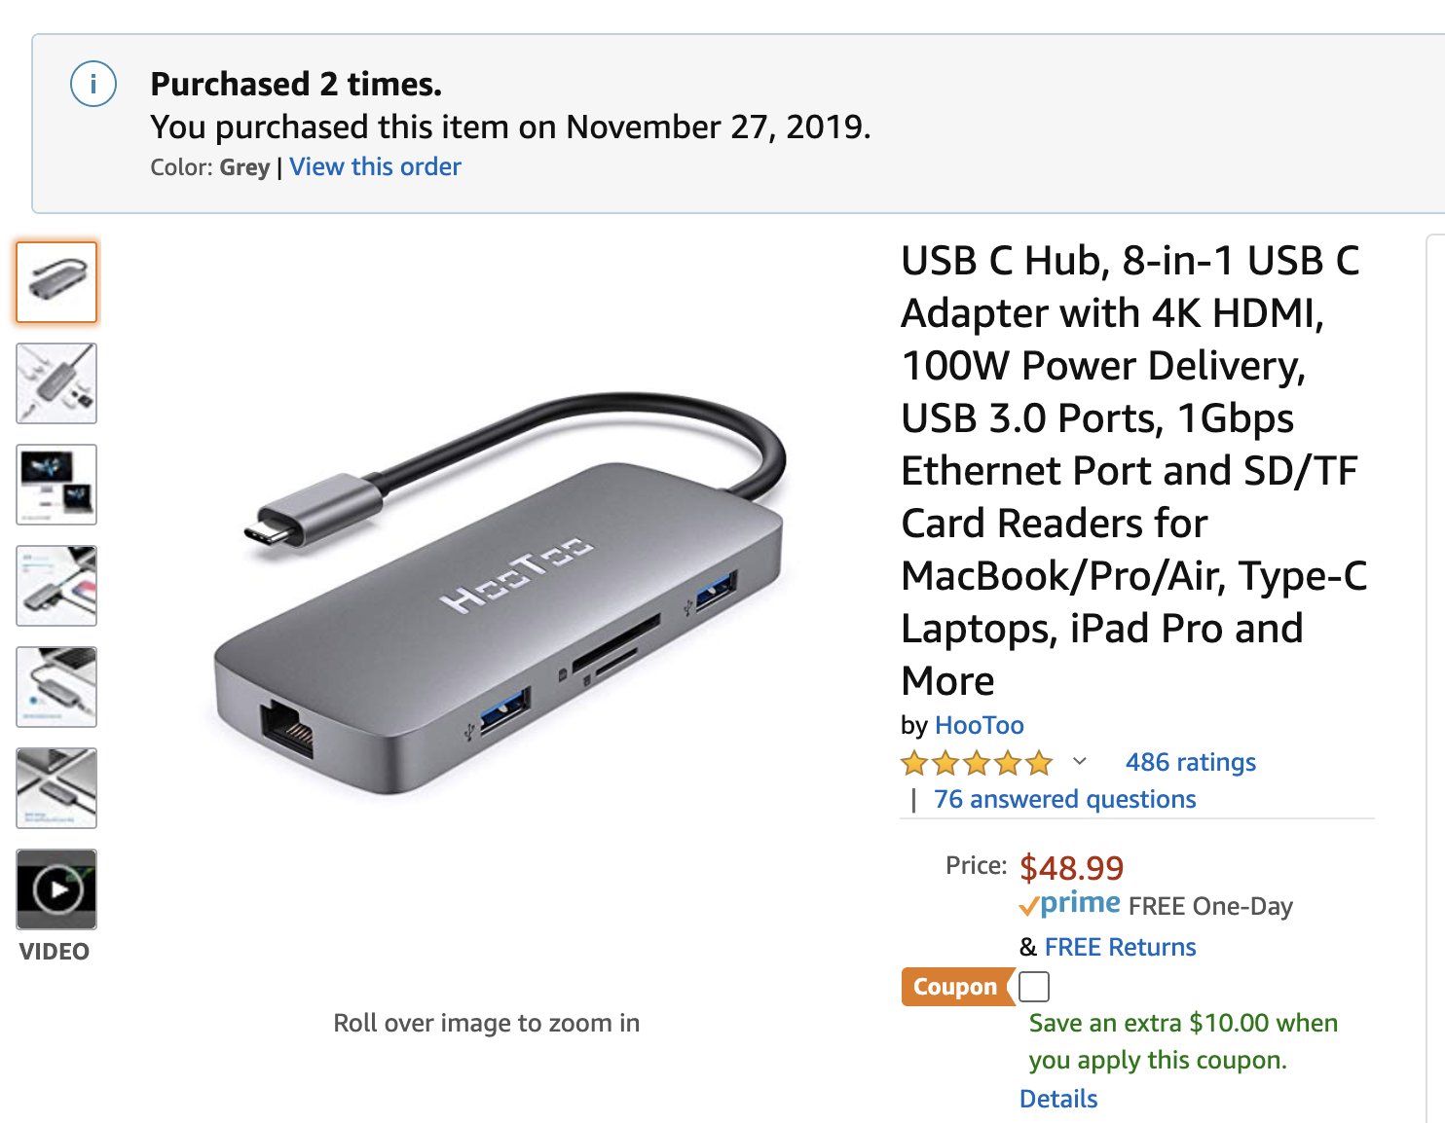Select the second thumbnail showing connected accessories
Image resolution: width=1445 pixels, height=1123 pixels.
tap(56, 383)
